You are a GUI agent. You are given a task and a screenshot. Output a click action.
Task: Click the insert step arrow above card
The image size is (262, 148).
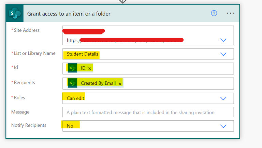pyautogui.click(x=123, y=2)
